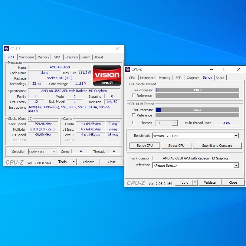The height and width of the screenshot is (246, 246).
Task: Select CPU tab in left CPU-Z window
Action: [11, 57]
